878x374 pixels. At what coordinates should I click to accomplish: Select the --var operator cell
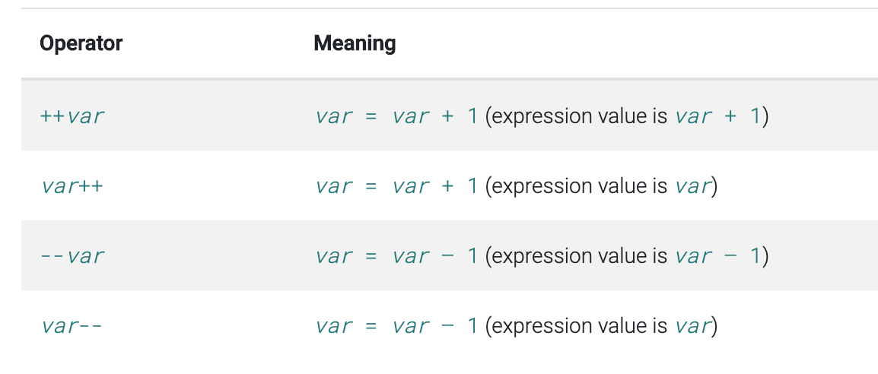pos(72,256)
